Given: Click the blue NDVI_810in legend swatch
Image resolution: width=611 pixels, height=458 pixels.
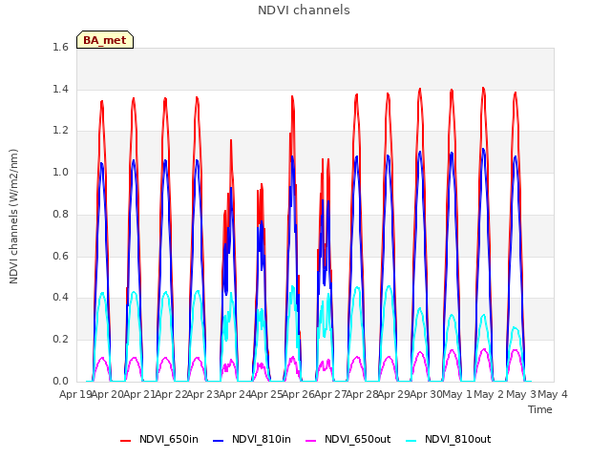Looking at the screenshot, I should coord(219,441).
